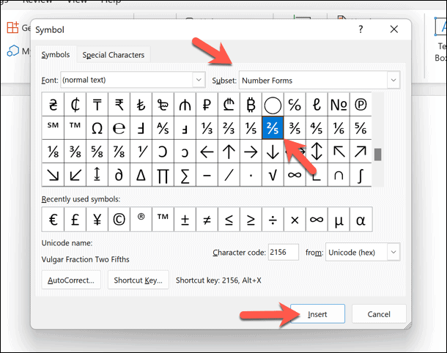Screen dimensions: 447x353
Task: Select the summation sigma symbol
Action: [185, 174]
